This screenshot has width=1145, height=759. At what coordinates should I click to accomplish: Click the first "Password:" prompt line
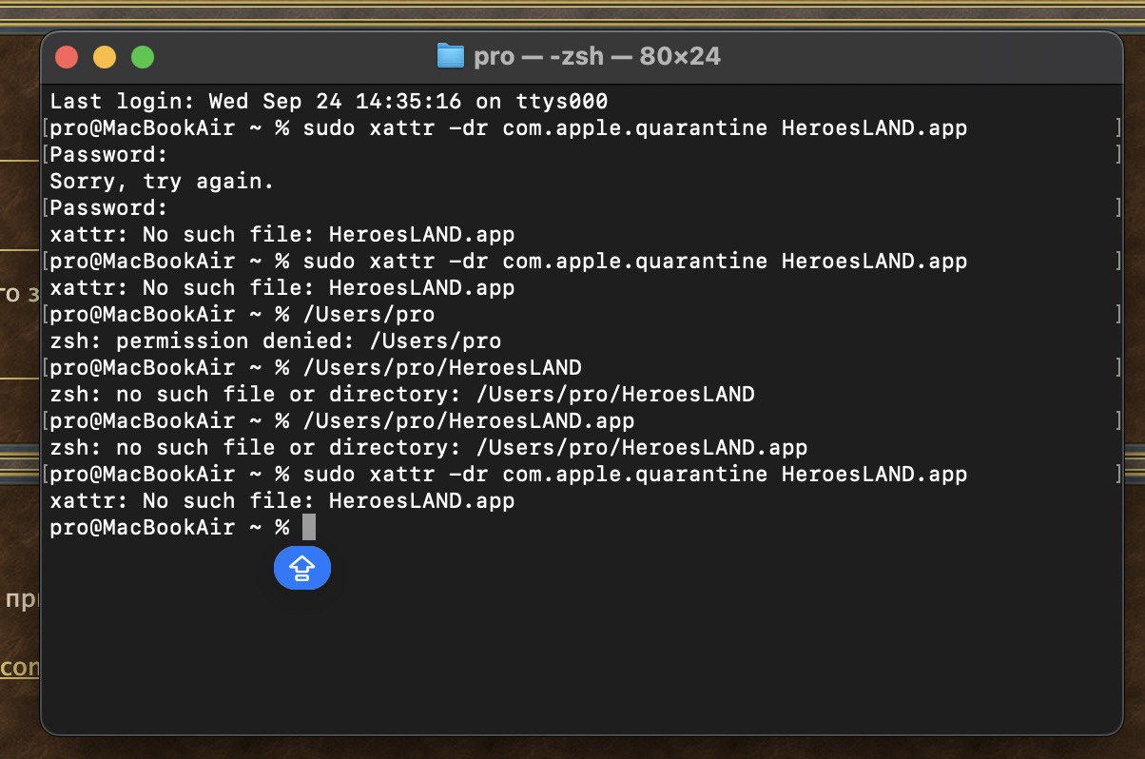tap(109, 154)
